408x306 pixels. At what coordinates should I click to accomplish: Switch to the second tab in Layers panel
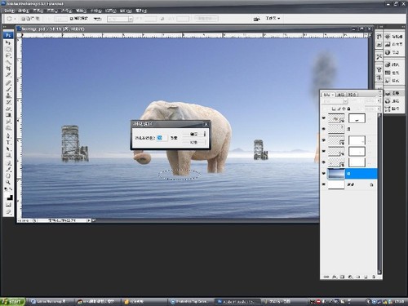(x=341, y=95)
